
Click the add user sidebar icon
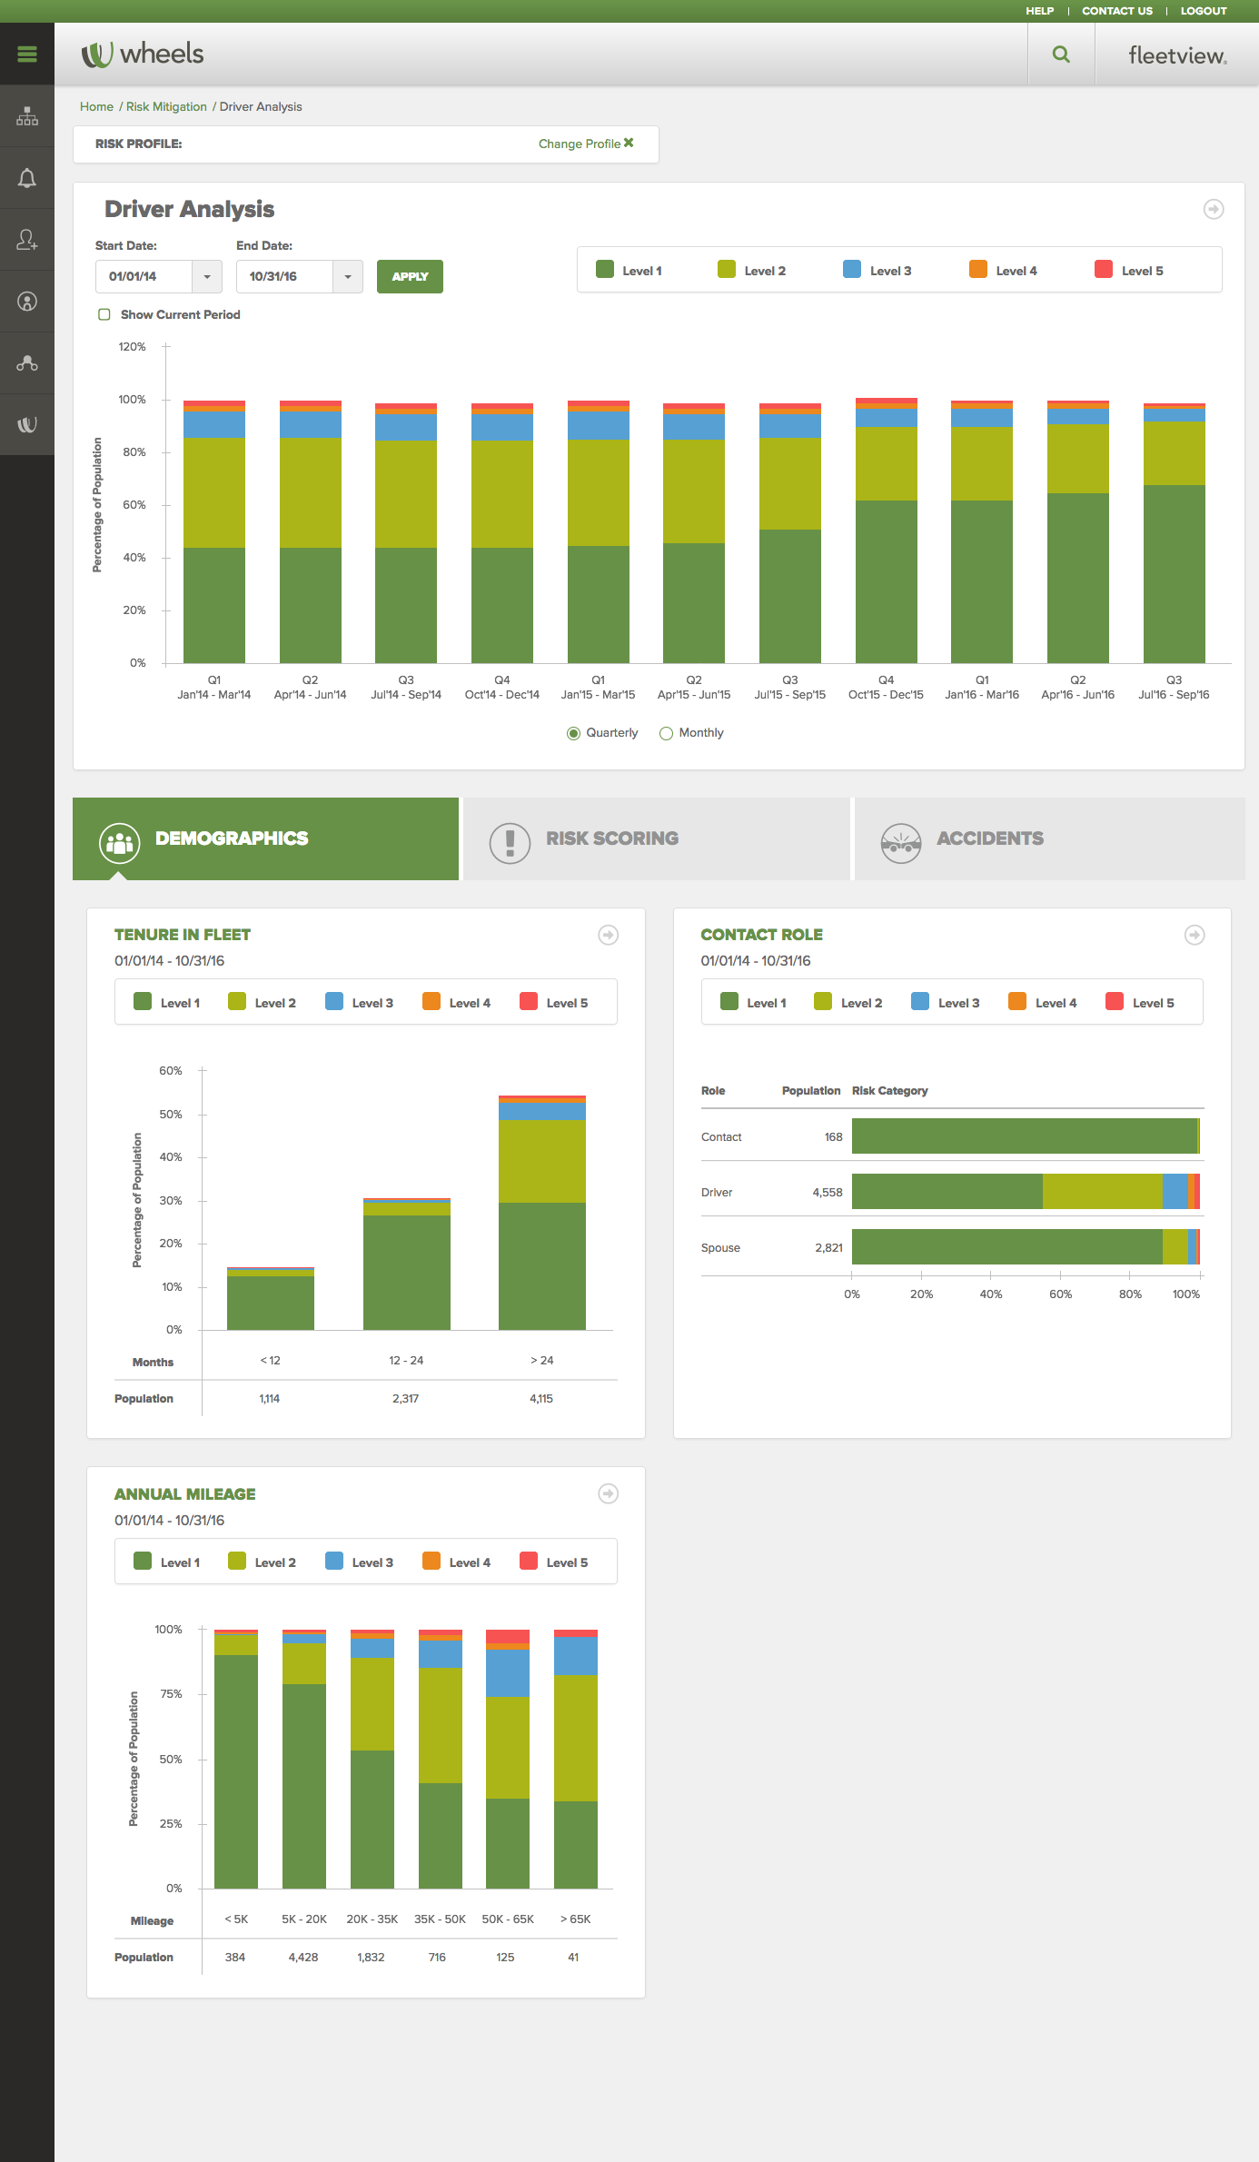click(x=27, y=240)
